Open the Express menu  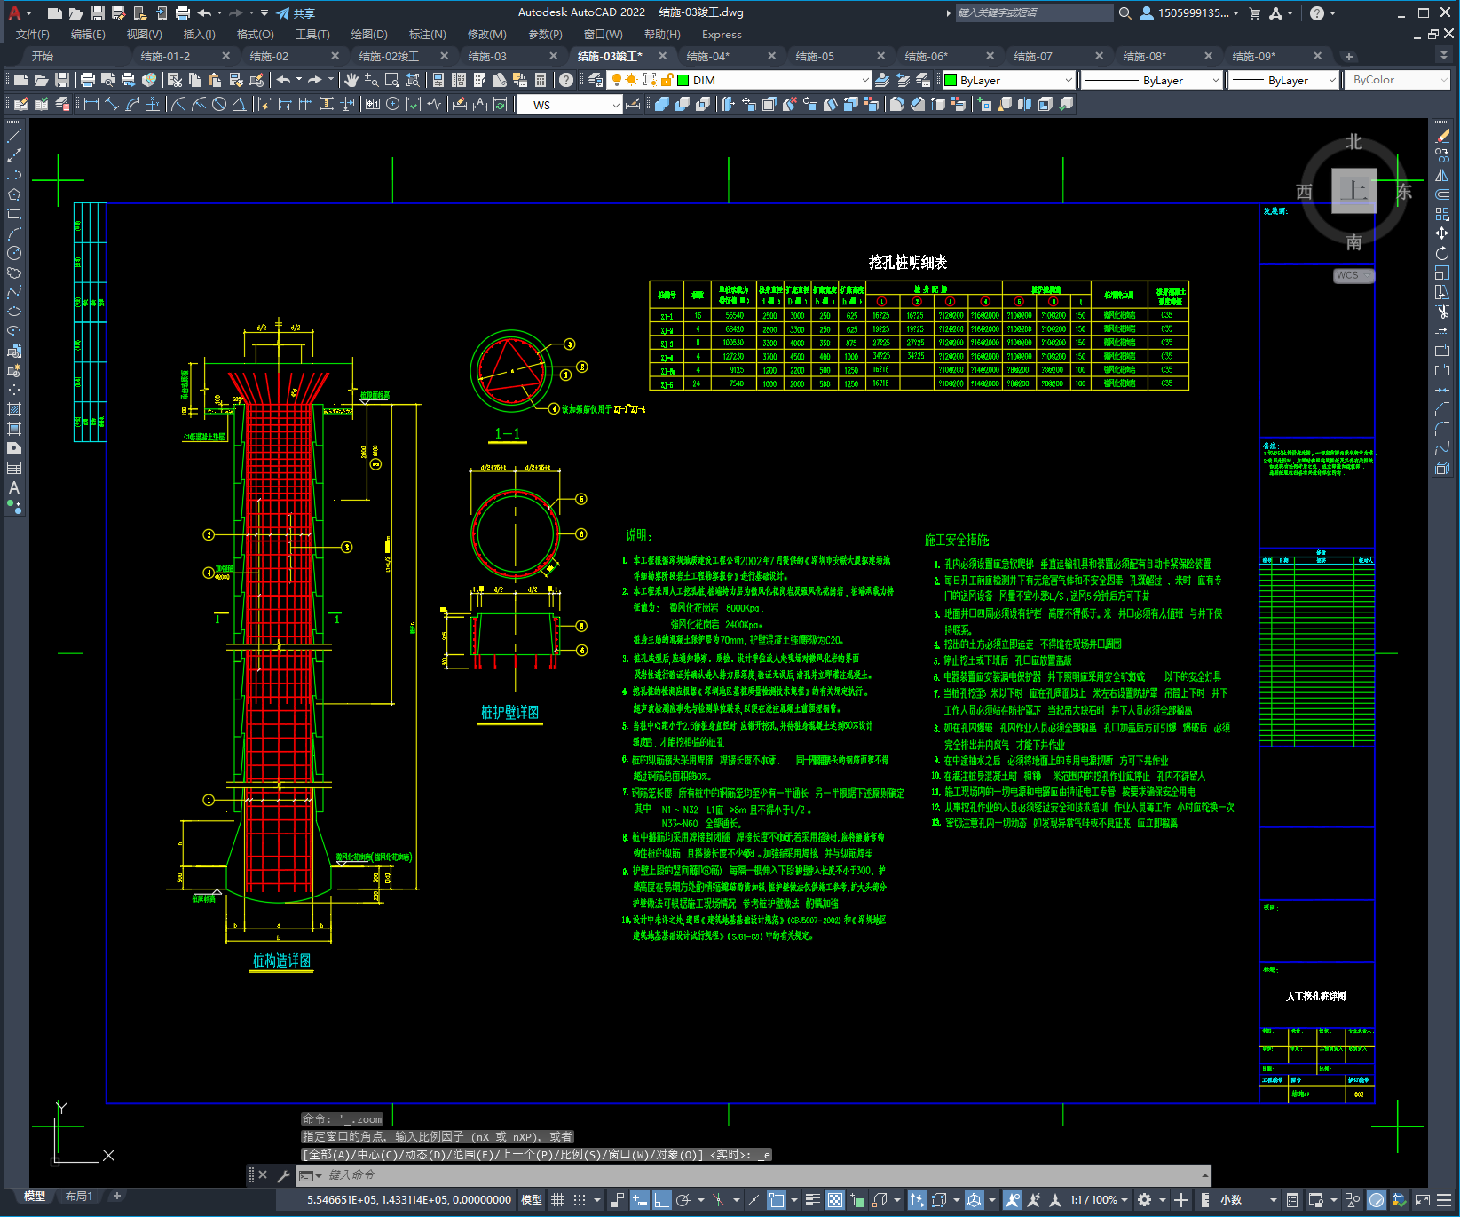point(722,34)
